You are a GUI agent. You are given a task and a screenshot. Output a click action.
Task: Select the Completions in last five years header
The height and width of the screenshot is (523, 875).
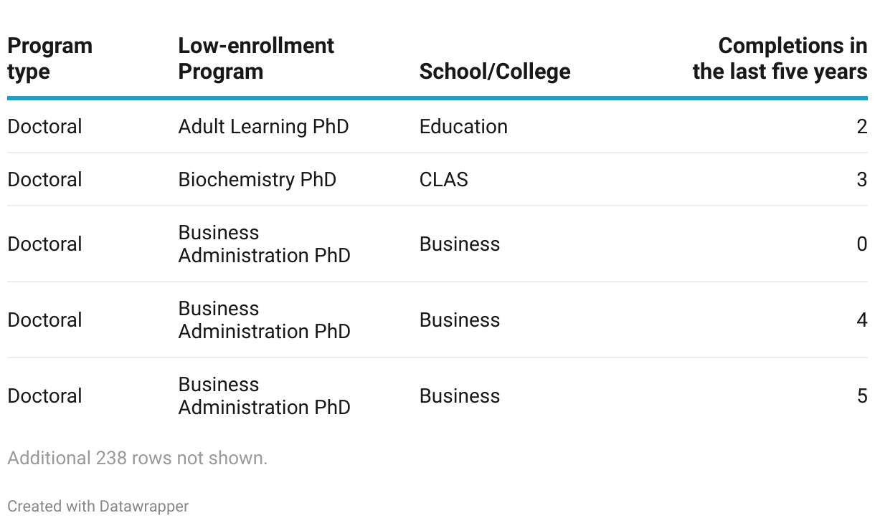tap(780, 59)
